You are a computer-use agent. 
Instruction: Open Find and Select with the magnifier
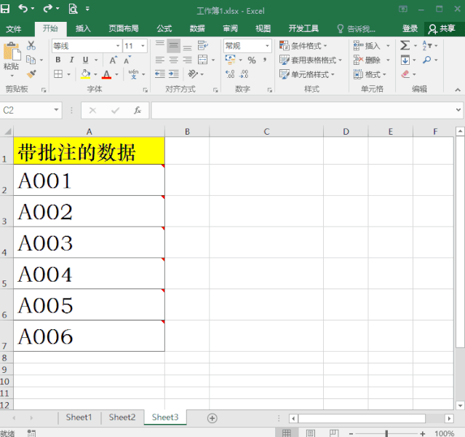(426, 60)
